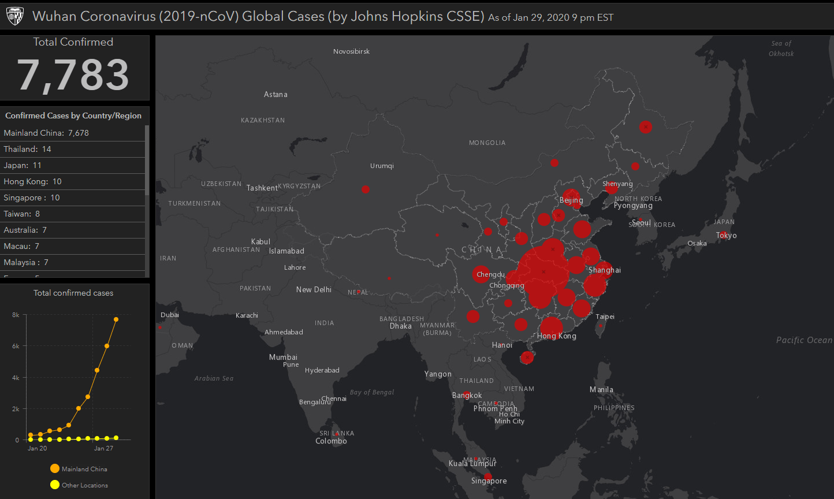Image resolution: width=834 pixels, height=499 pixels.
Task: Click the Johns Hopkins shield logo
Action: coord(15,17)
